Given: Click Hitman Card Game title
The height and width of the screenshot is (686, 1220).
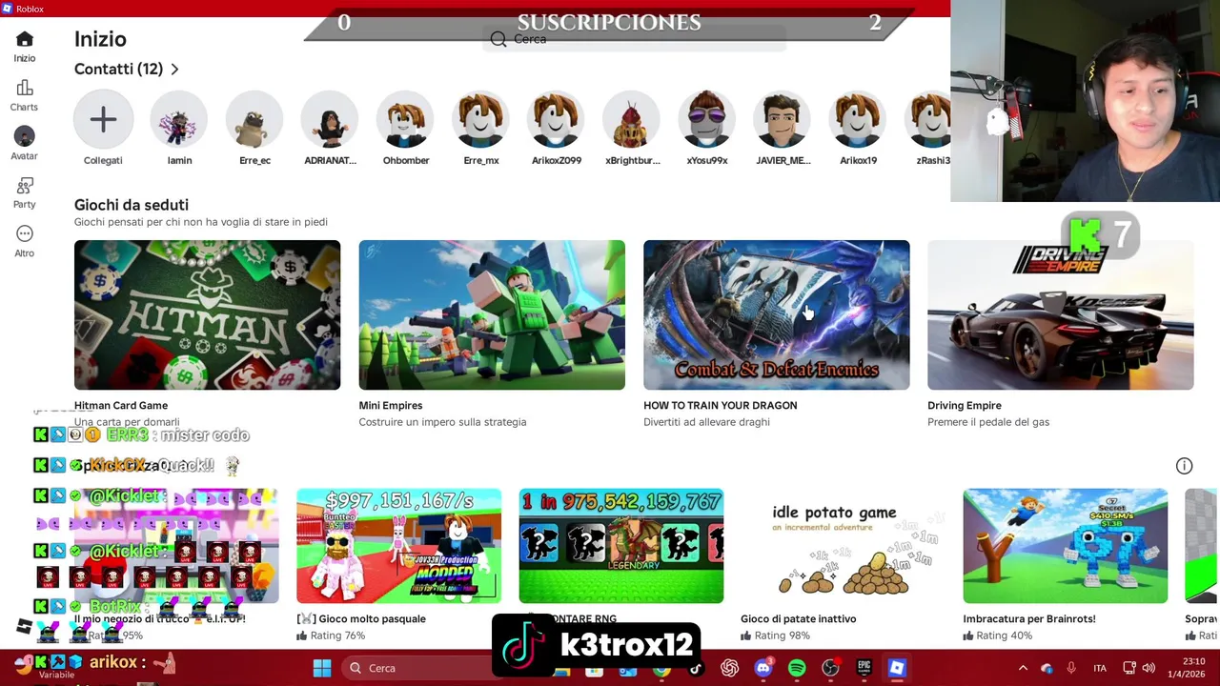Looking at the screenshot, I should (x=121, y=406).
